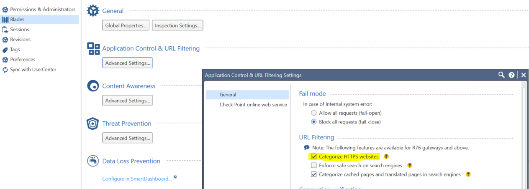Screen dimensions: 529x189
Task: Select General tab in settings dialog
Action: 247,95
